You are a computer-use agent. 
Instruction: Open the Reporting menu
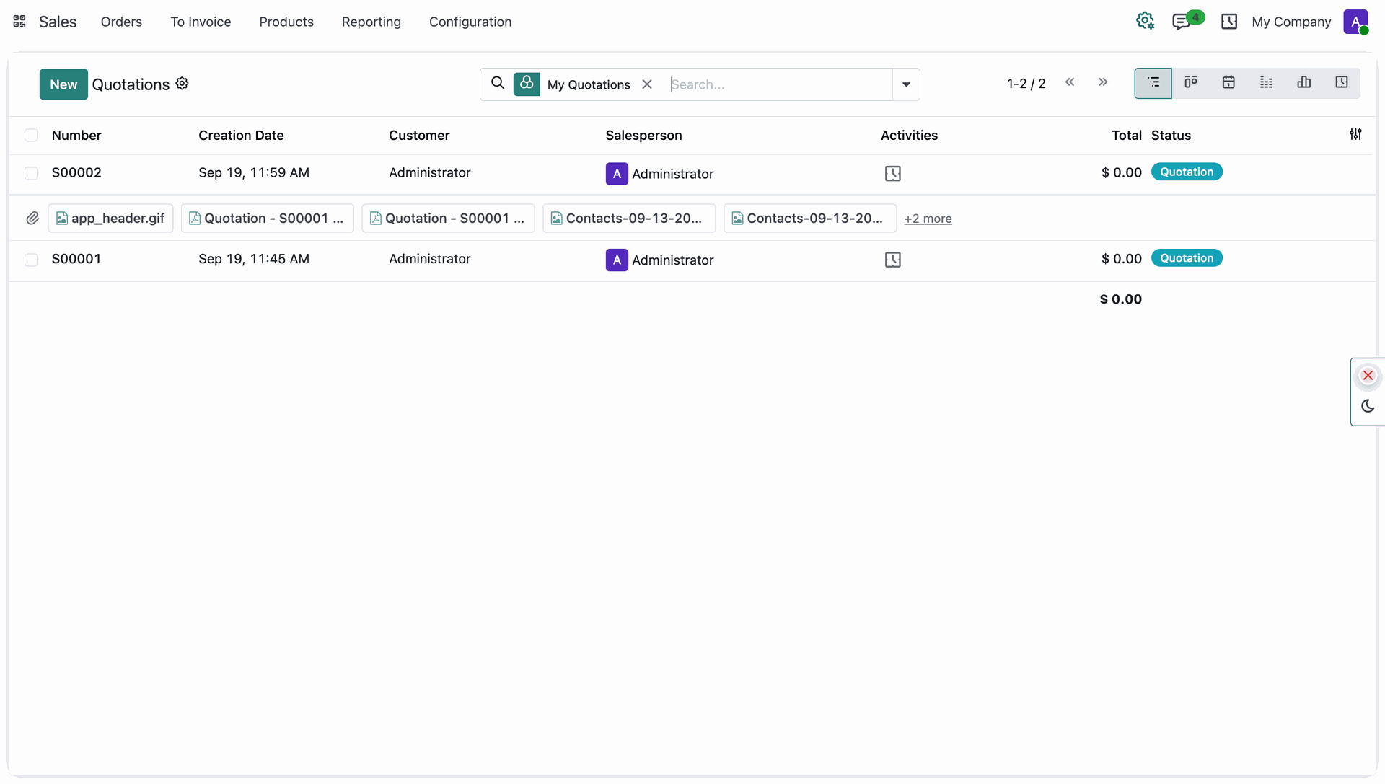point(371,22)
